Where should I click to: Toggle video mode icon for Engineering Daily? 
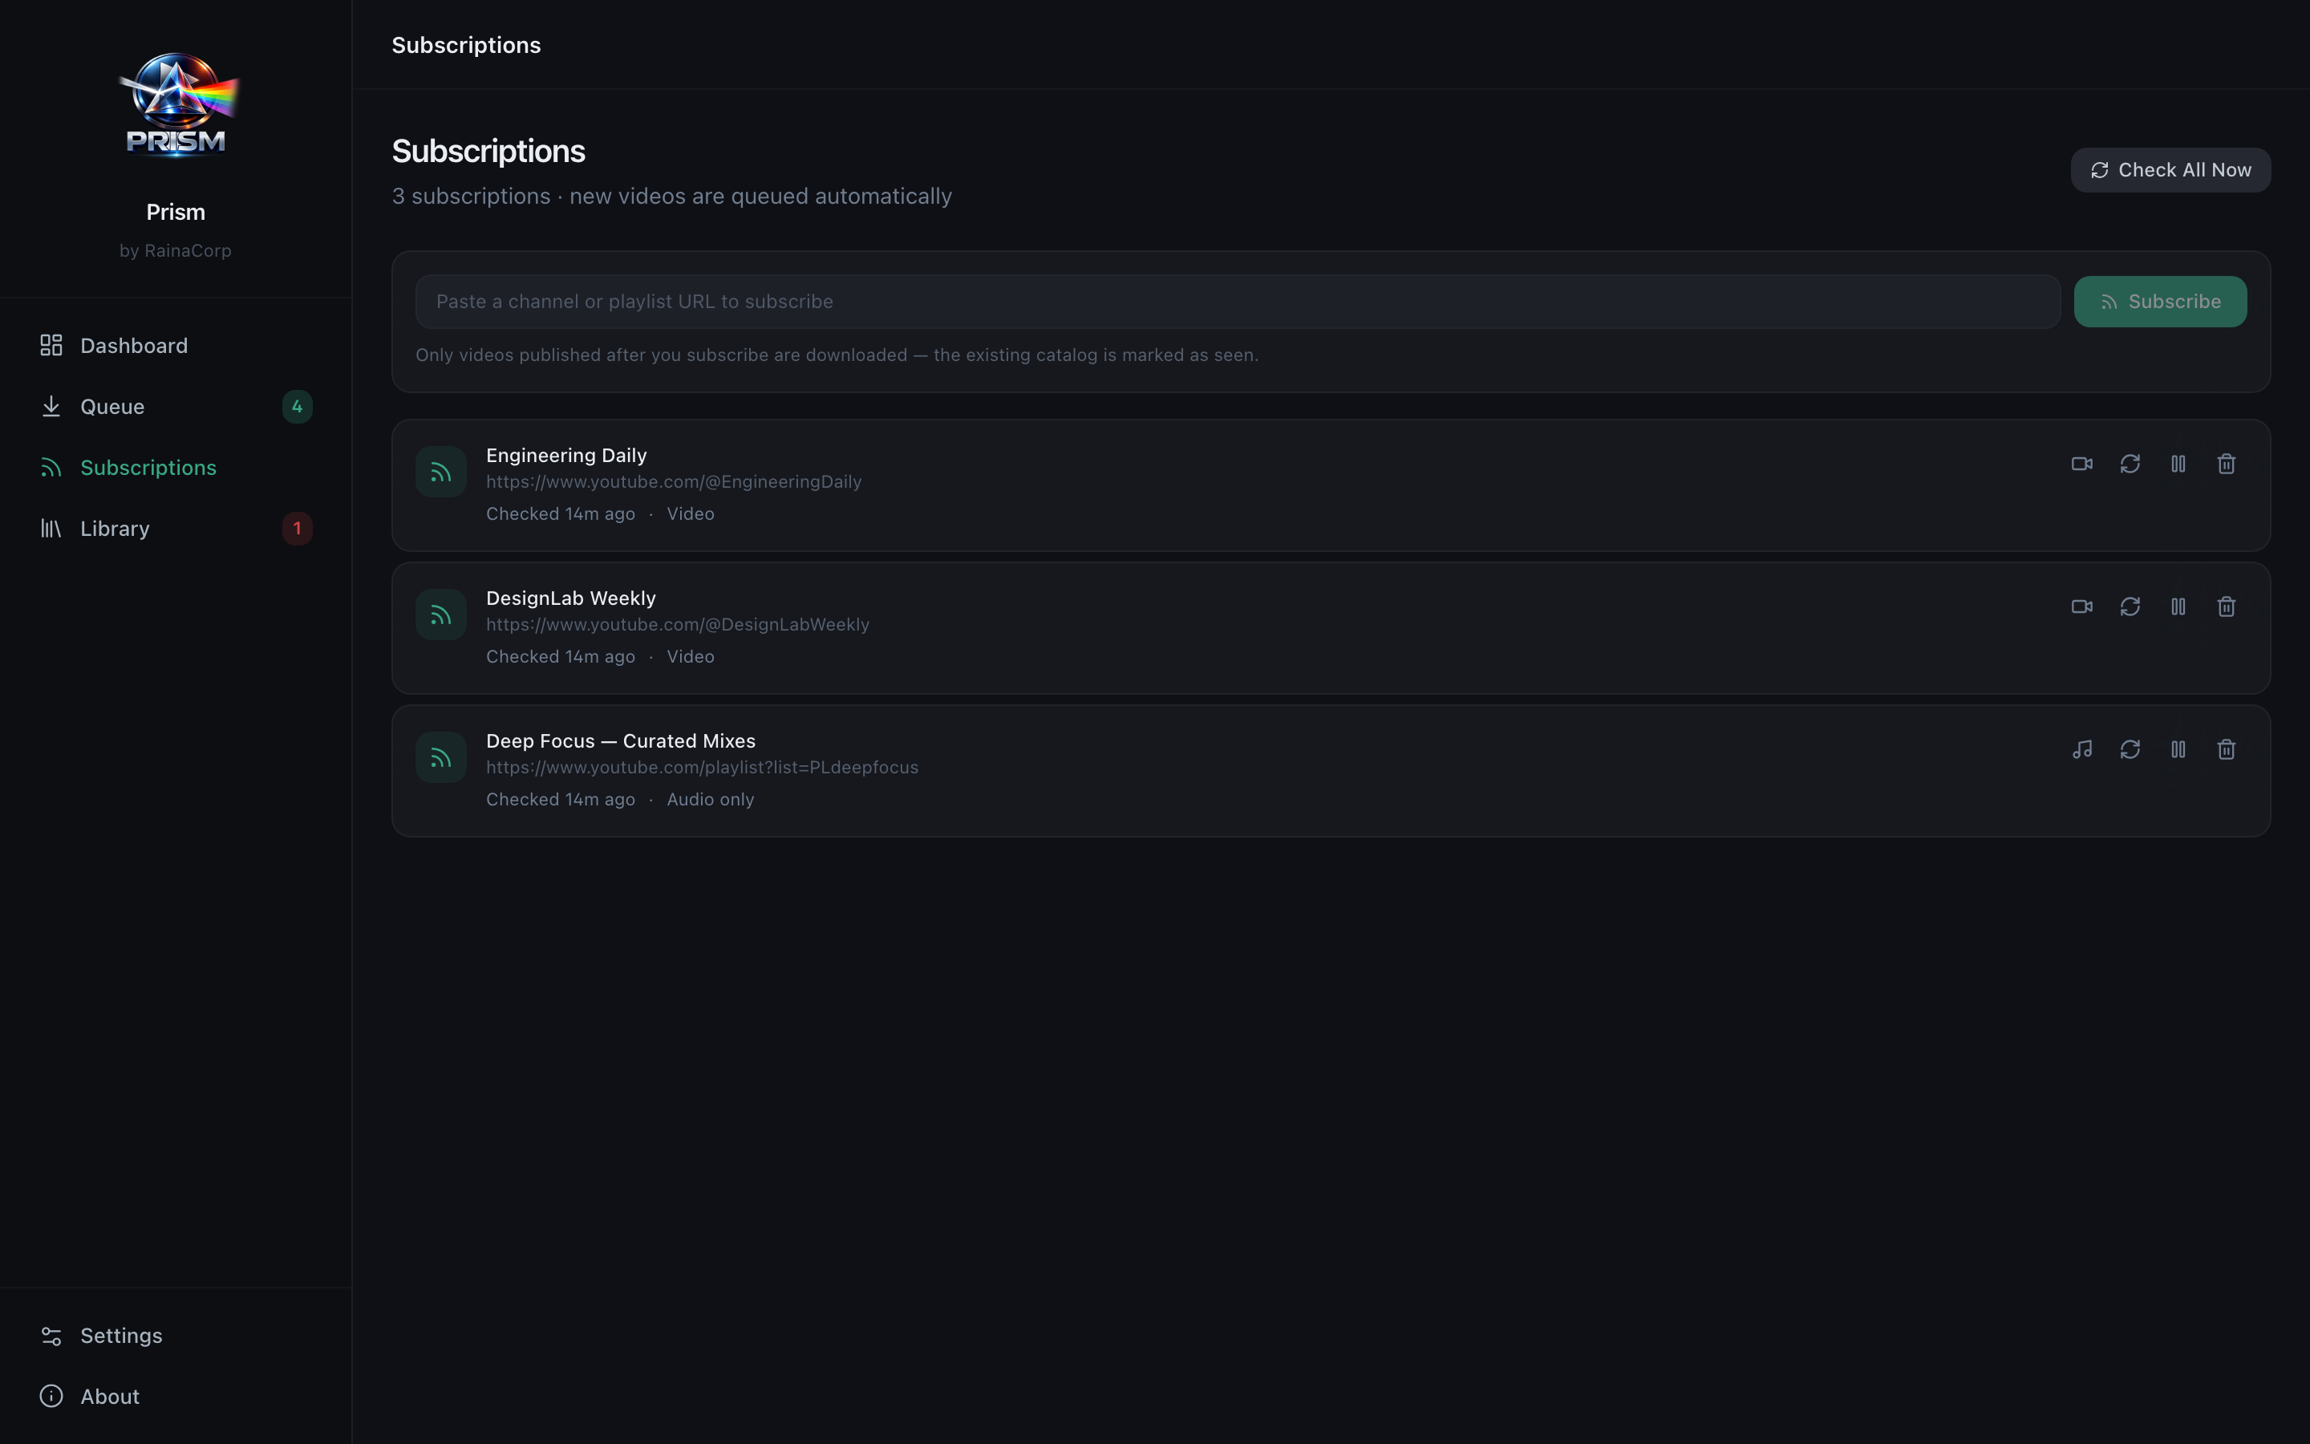[x=2082, y=464]
